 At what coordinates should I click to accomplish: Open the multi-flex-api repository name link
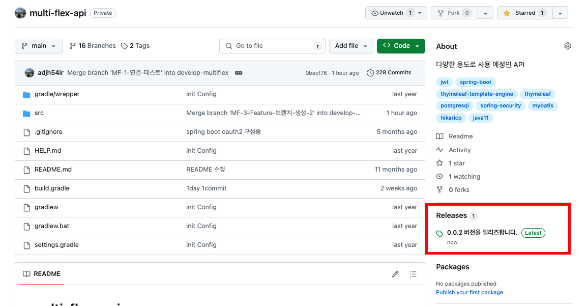(57, 13)
